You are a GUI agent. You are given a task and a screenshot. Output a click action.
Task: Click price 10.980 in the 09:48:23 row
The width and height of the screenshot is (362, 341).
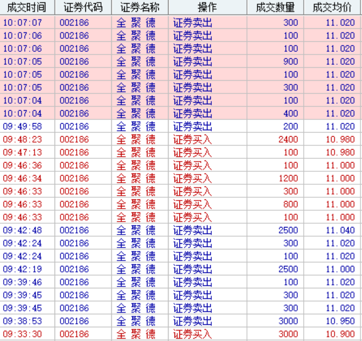tap(340, 139)
